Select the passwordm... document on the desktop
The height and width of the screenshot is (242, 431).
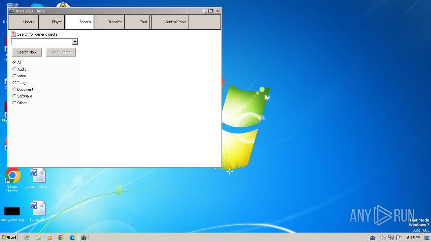pyautogui.click(x=37, y=178)
